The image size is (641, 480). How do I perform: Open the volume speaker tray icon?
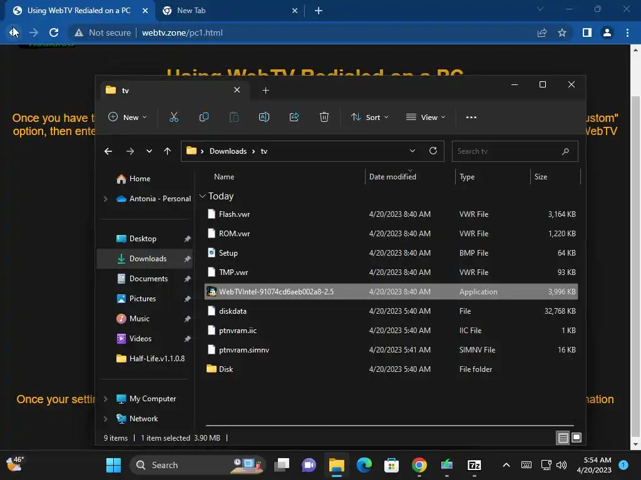[562, 465]
